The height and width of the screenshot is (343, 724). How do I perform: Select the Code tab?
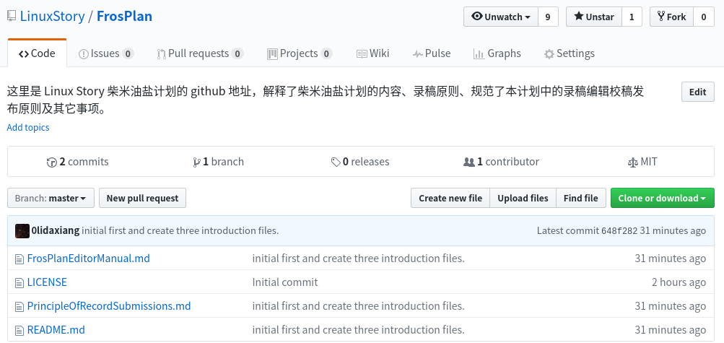tap(37, 53)
